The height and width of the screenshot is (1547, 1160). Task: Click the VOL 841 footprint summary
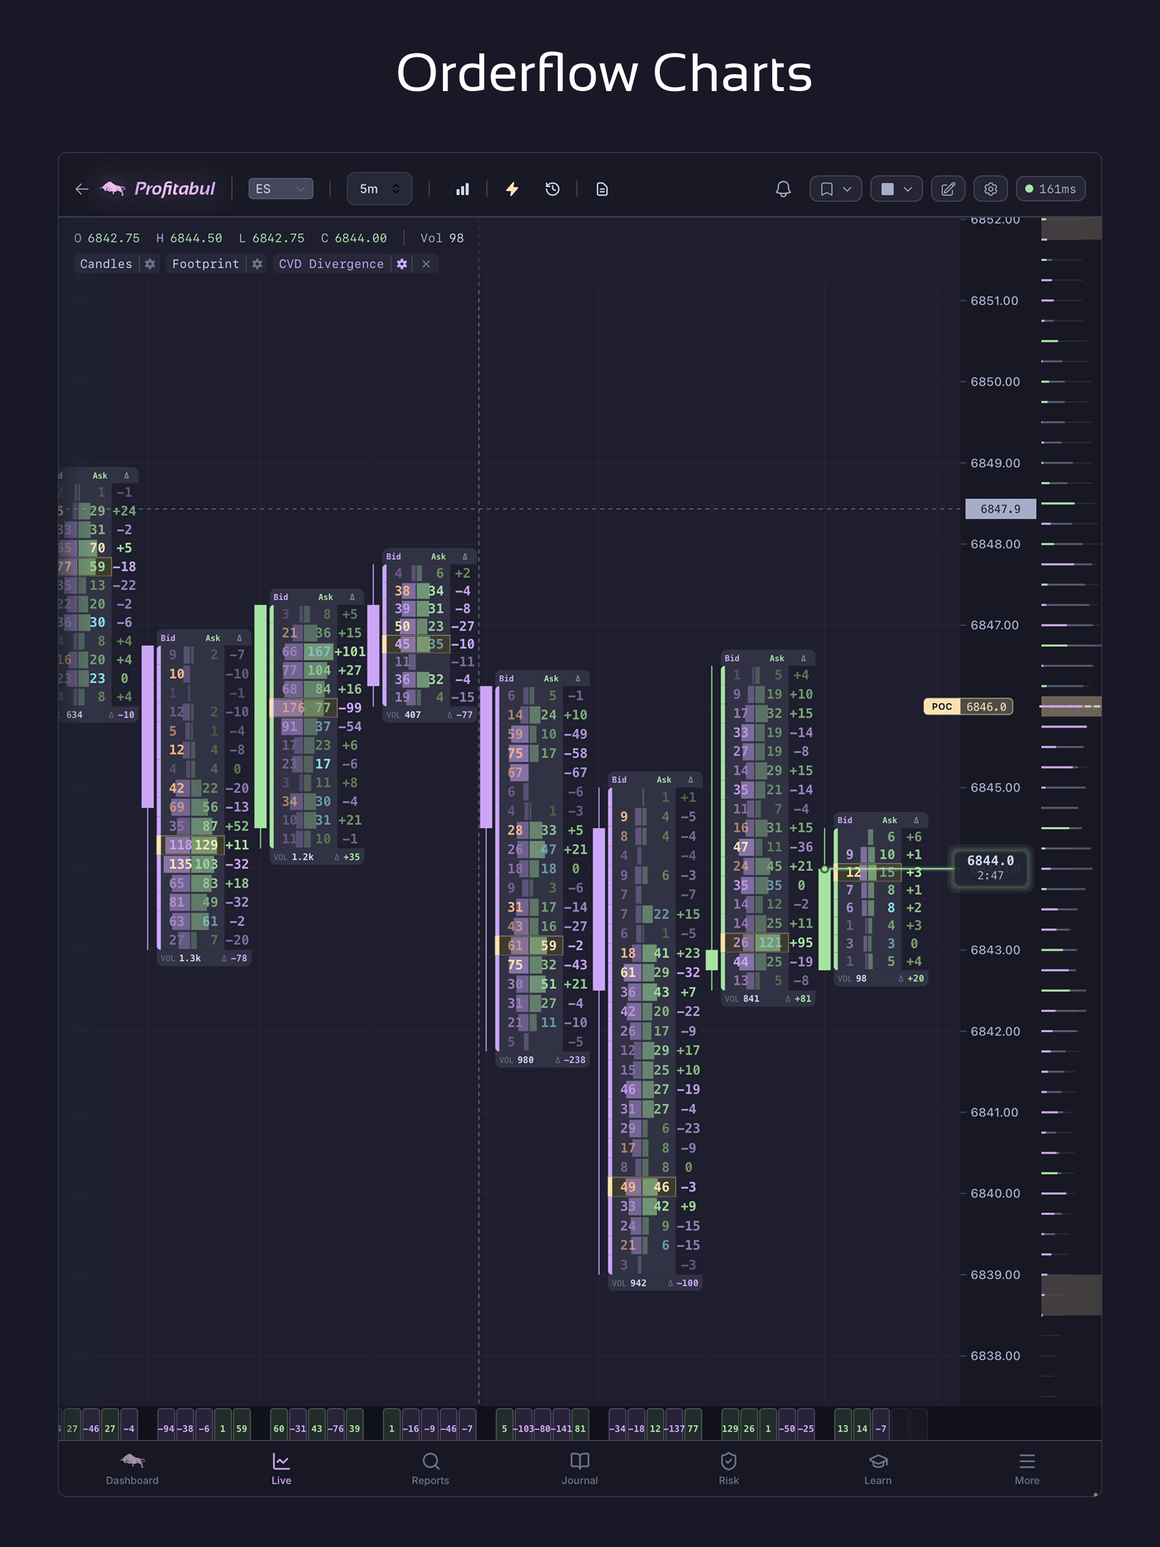768,999
